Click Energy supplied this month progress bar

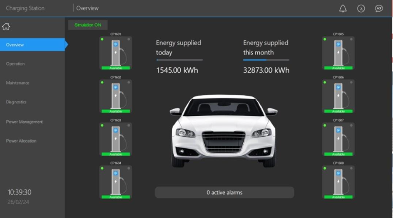click(266, 60)
